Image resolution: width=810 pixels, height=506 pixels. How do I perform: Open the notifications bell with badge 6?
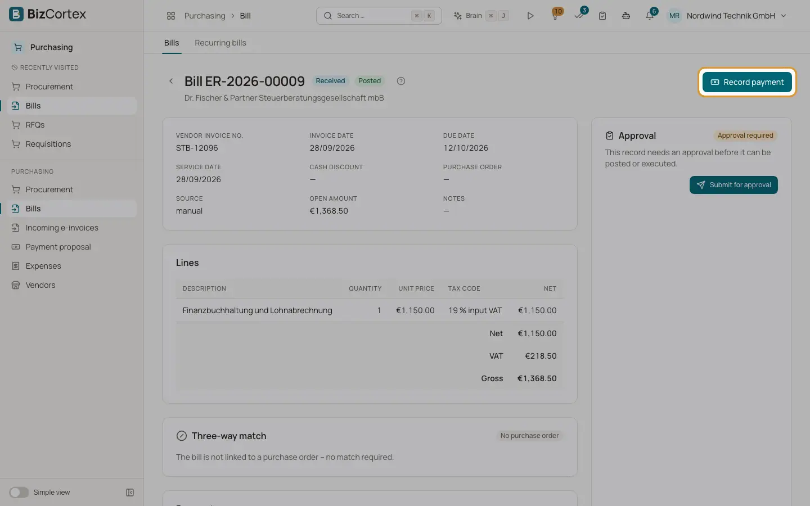click(x=650, y=16)
